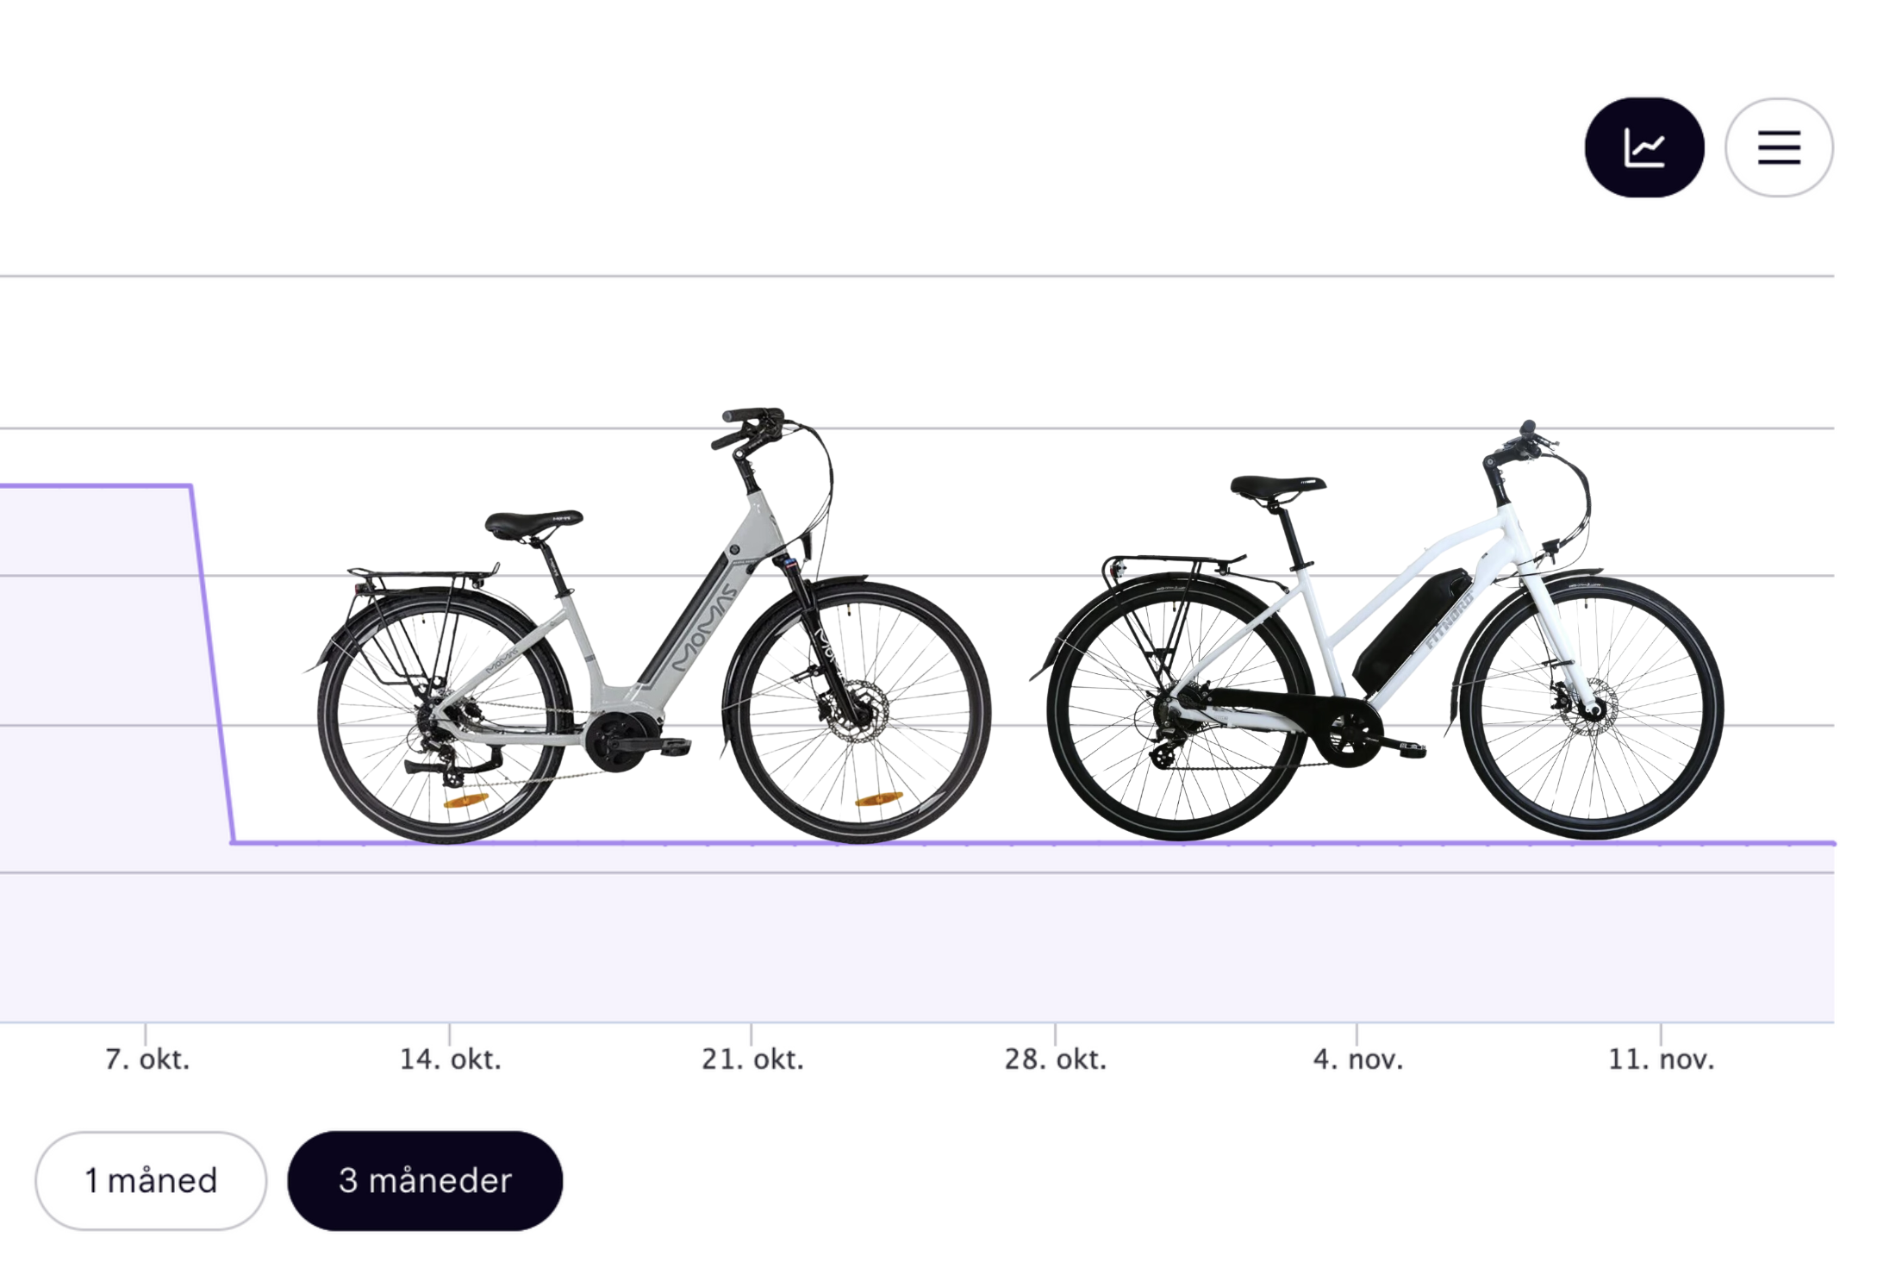Click the Momas logo on the gray bike frame

pyautogui.click(x=704, y=627)
